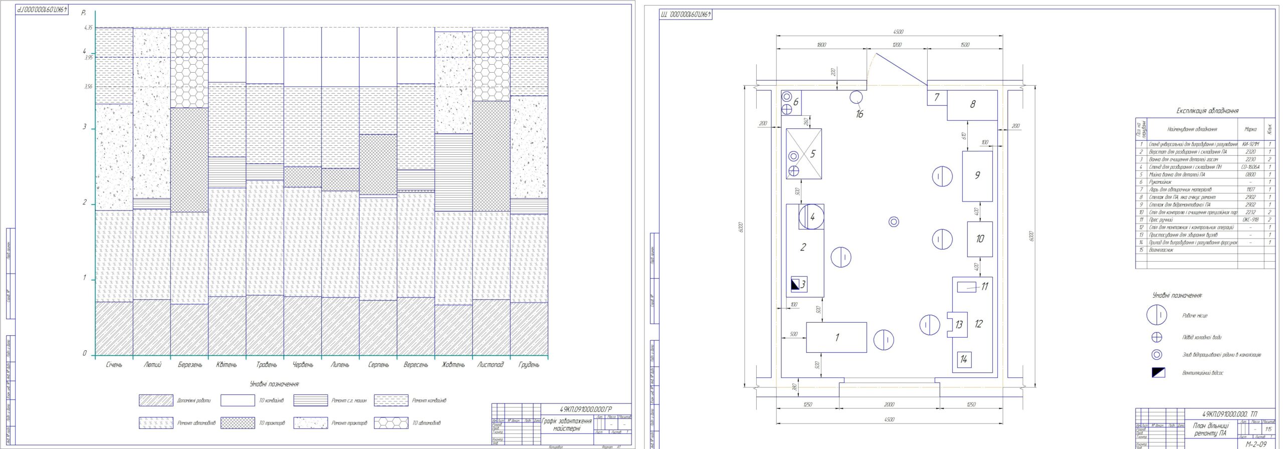Click the 'Підвід холодної води' crossed-circle symbol
1283x449 pixels.
coord(1157,337)
